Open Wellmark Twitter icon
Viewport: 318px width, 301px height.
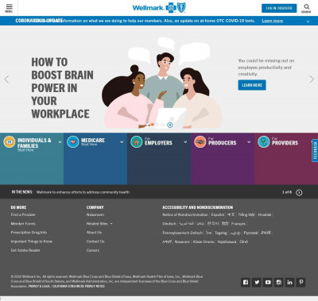[257, 282]
